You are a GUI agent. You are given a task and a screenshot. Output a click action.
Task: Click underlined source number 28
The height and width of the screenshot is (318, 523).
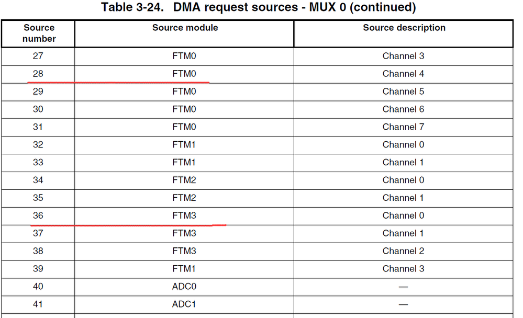point(38,74)
